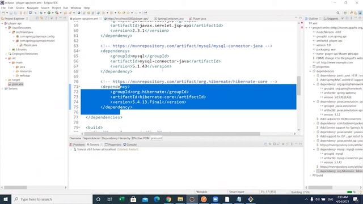The width and height of the screenshot is (363, 204).
Task: Expand the Libraries node
Action: pyautogui.click(x=10, y=49)
